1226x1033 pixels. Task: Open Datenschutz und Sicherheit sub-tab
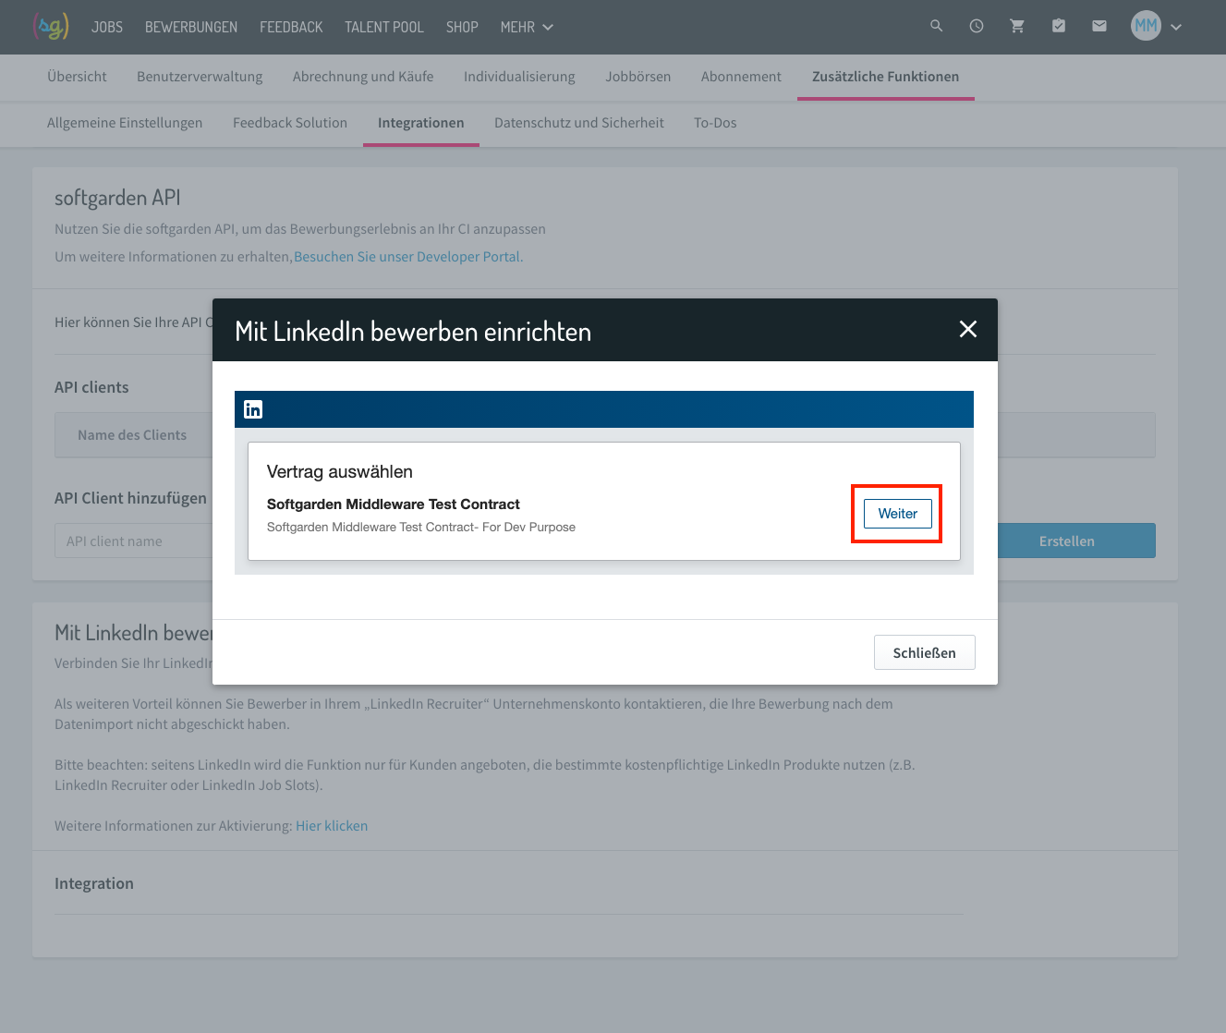[579, 123]
